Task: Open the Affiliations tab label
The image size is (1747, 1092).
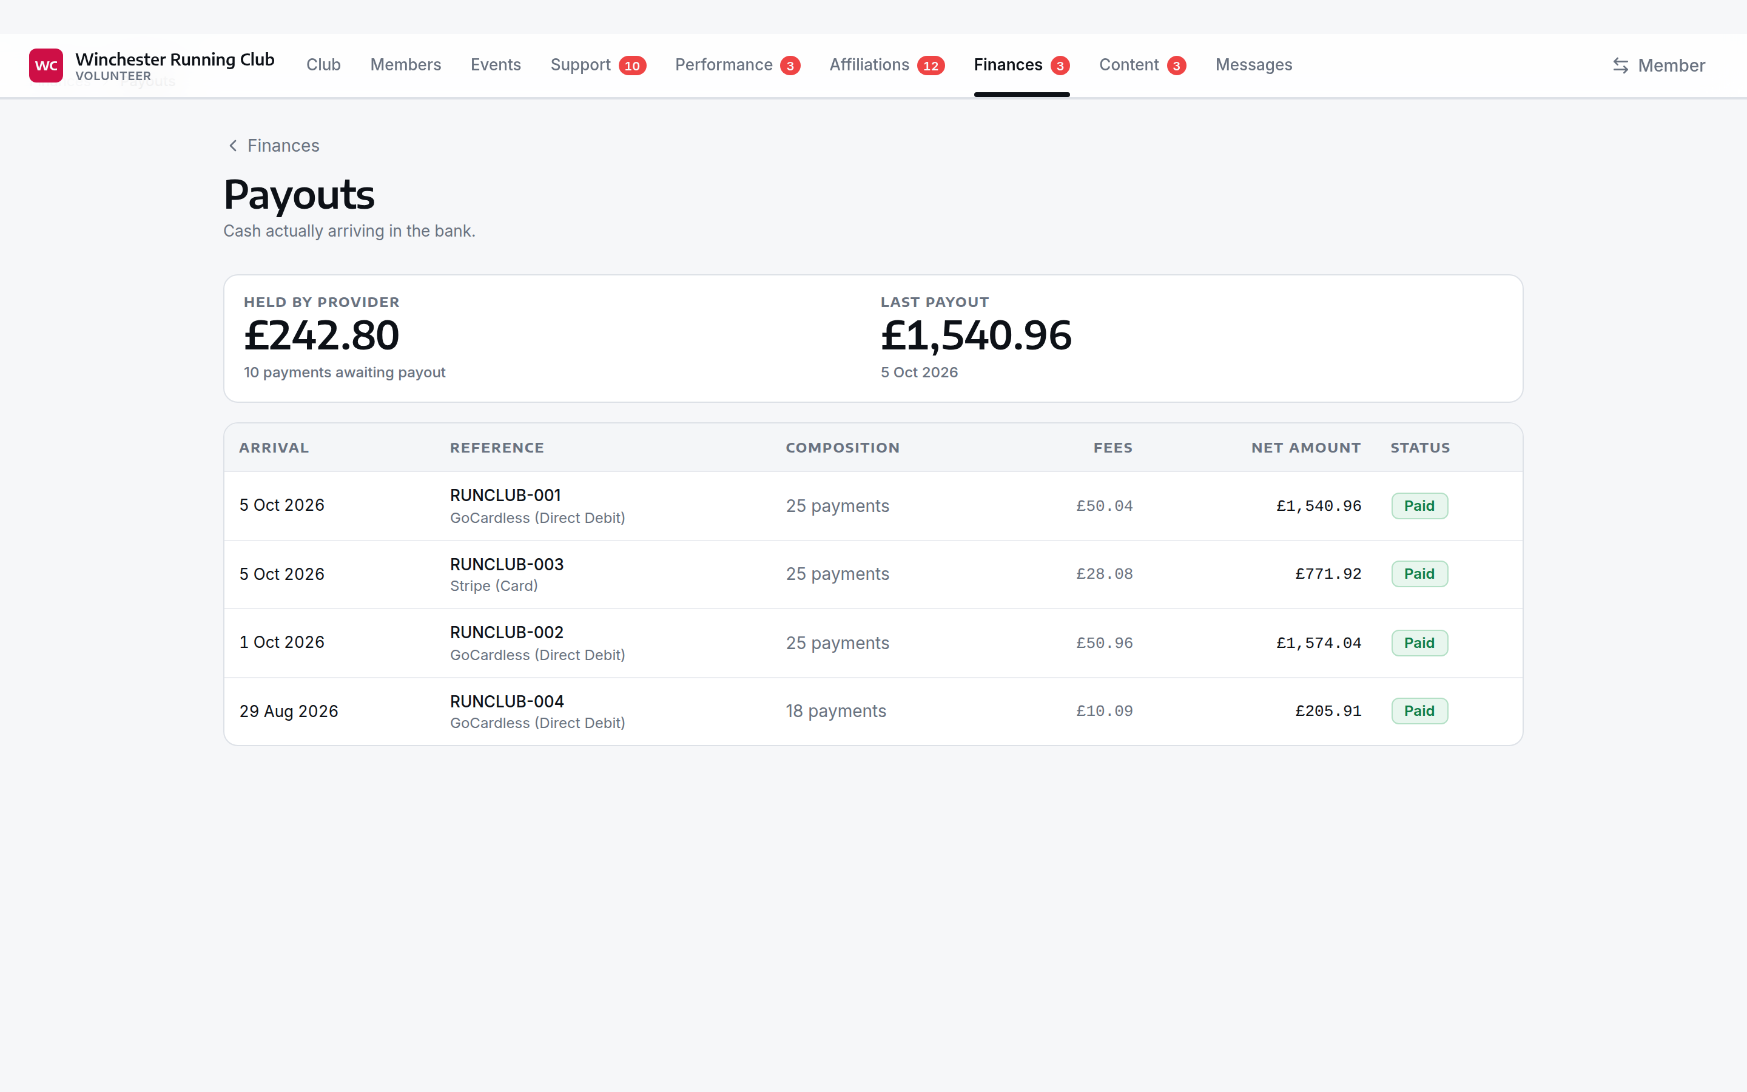Action: click(869, 65)
